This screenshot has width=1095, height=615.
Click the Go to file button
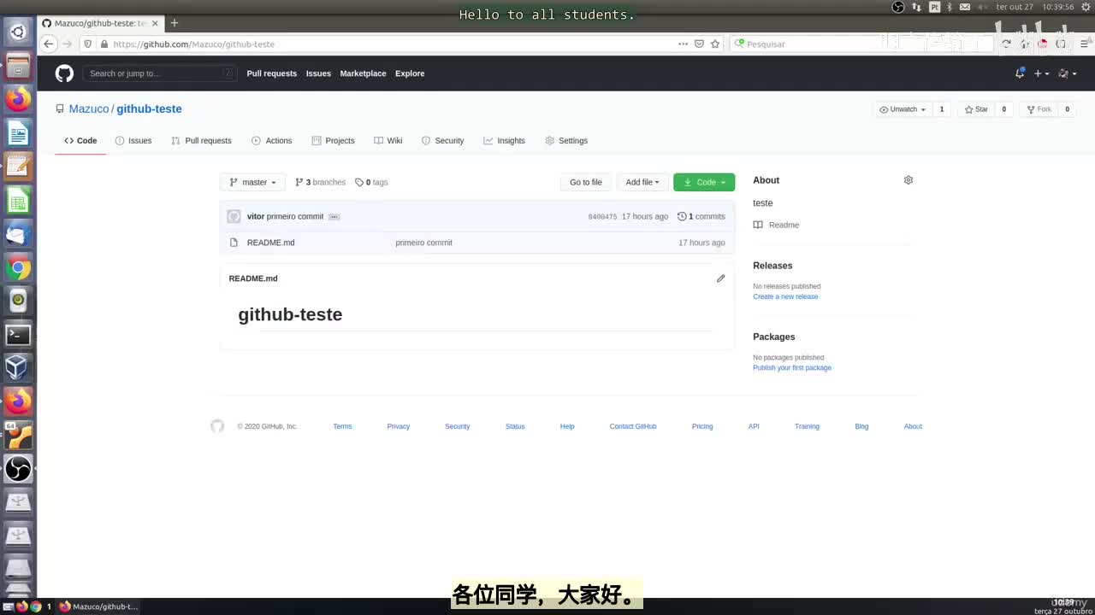586,182
